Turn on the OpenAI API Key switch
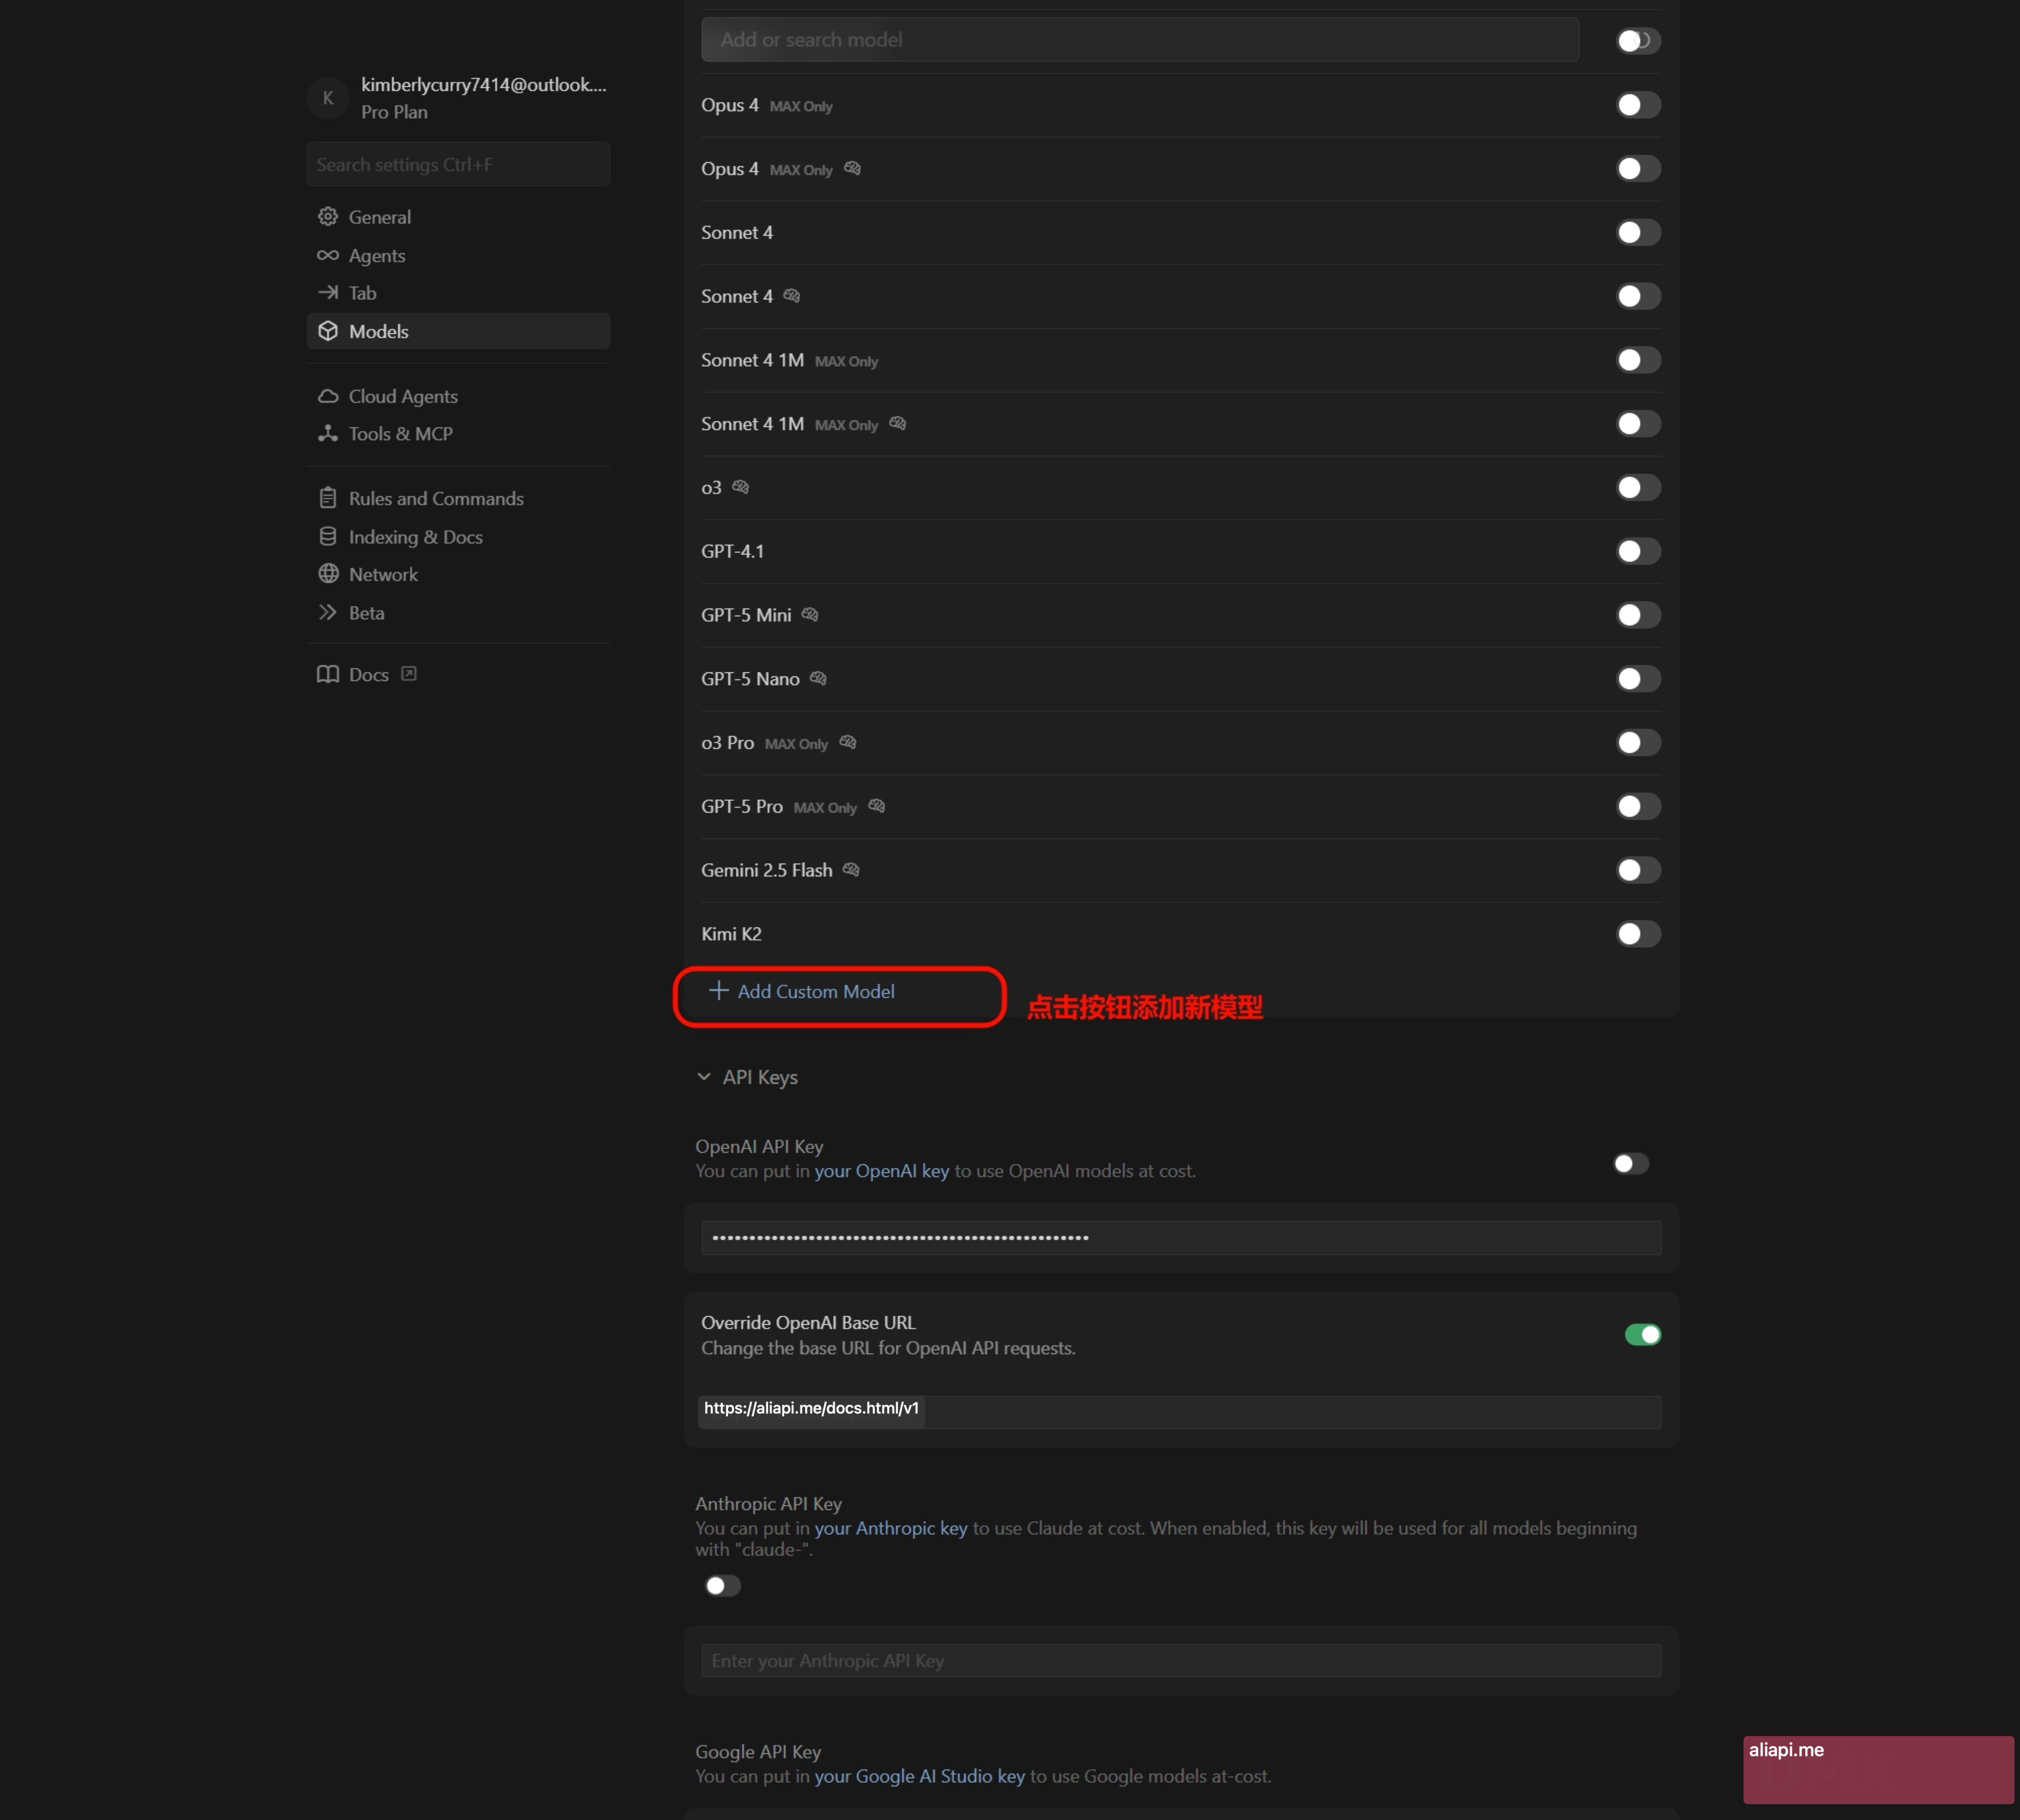The height and width of the screenshot is (1820, 2020). [x=1631, y=1164]
